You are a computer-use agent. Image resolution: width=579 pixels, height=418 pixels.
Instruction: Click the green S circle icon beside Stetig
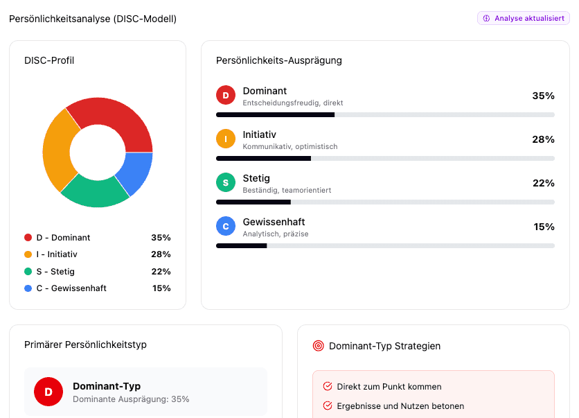pos(226,182)
